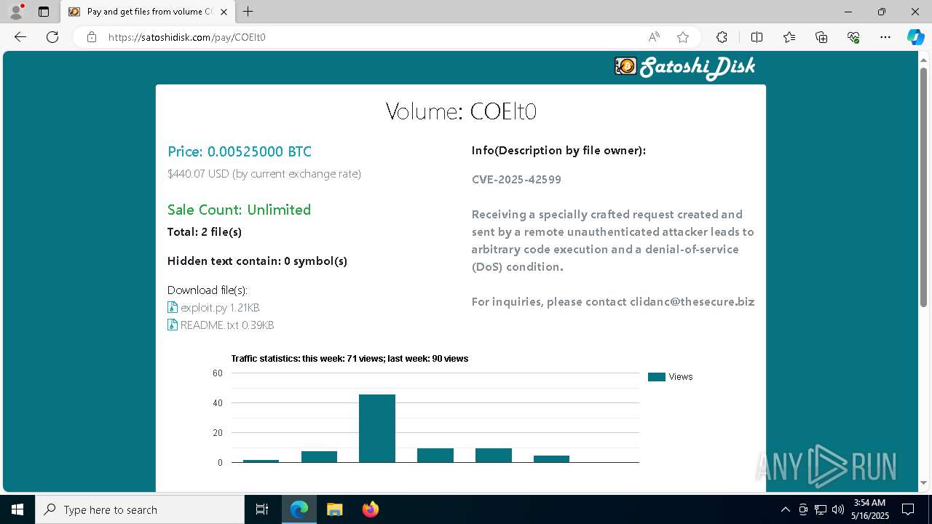
Task: Refresh the current page
Action: click(x=52, y=37)
